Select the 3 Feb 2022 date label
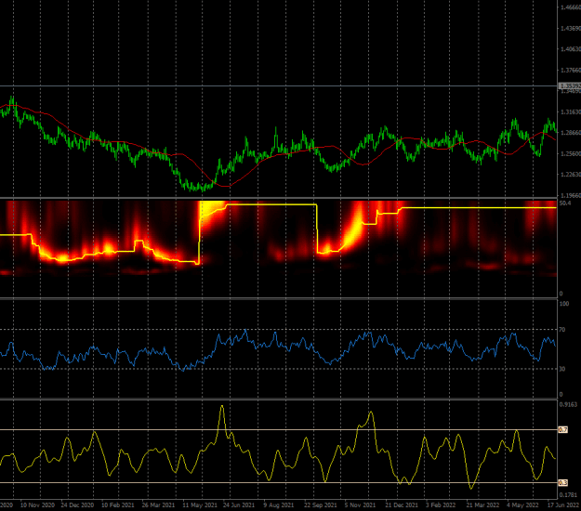This screenshot has height=511, width=581. click(x=441, y=504)
